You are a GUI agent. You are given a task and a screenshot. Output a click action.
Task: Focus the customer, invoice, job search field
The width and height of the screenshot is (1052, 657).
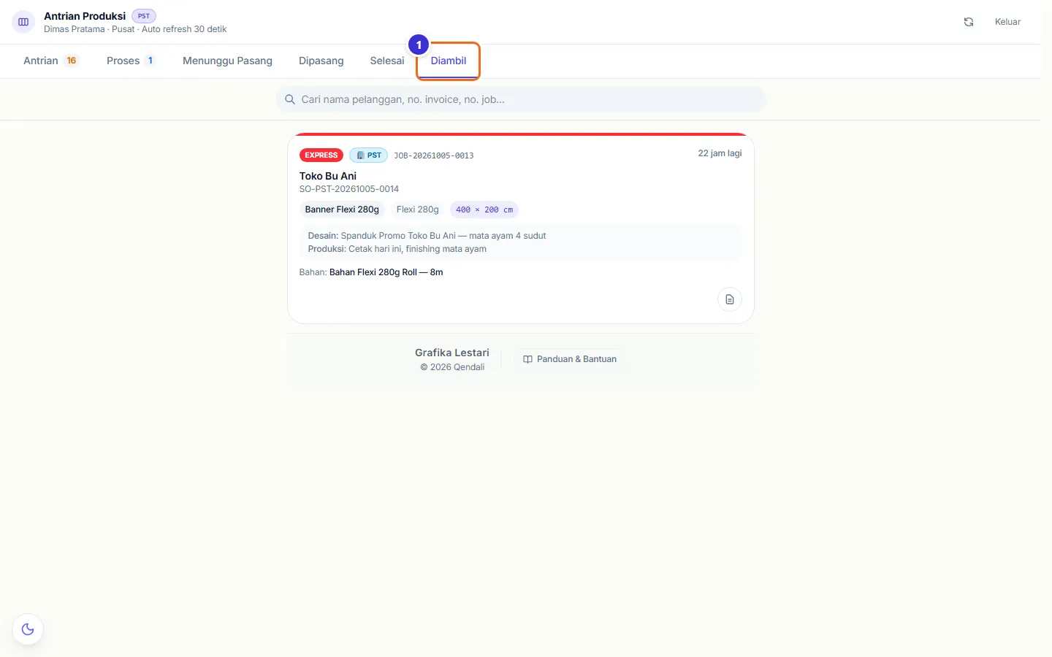pyautogui.click(x=521, y=99)
